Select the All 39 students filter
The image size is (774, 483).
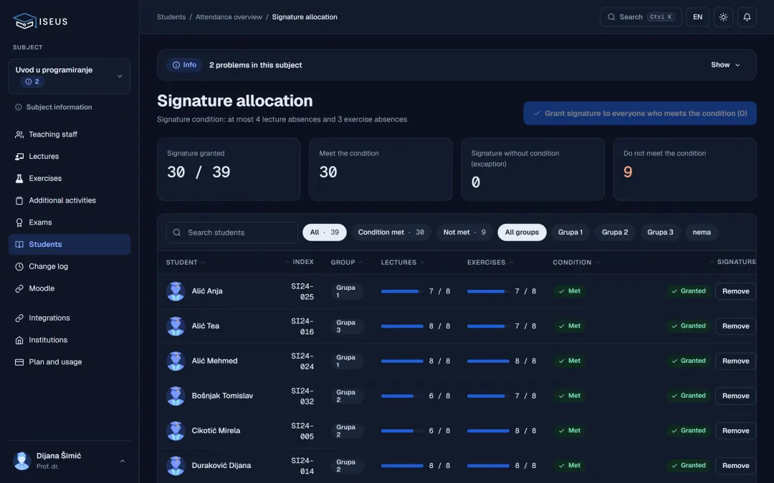tap(325, 233)
